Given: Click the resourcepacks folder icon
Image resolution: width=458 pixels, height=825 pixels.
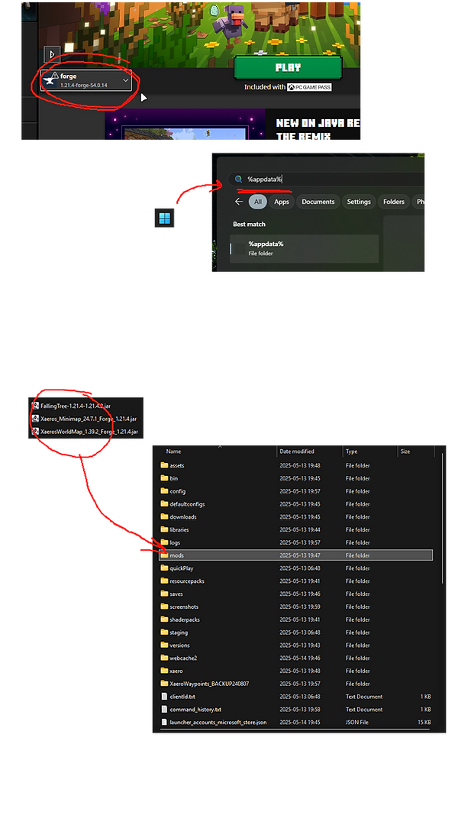Looking at the screenshot, I should click(x=164, y=581).
